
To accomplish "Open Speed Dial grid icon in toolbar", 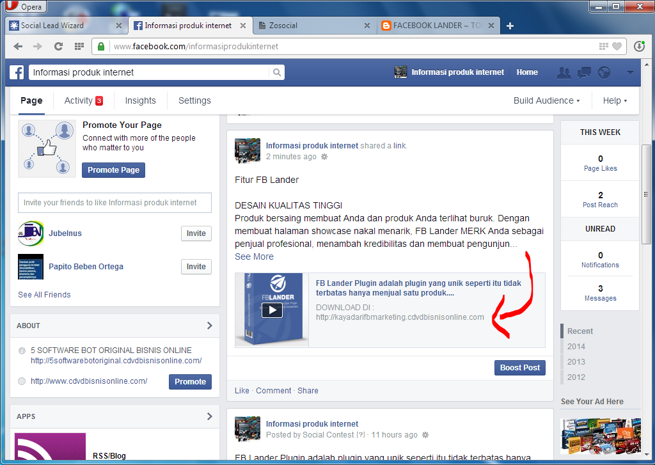I will tap(79, 47).
